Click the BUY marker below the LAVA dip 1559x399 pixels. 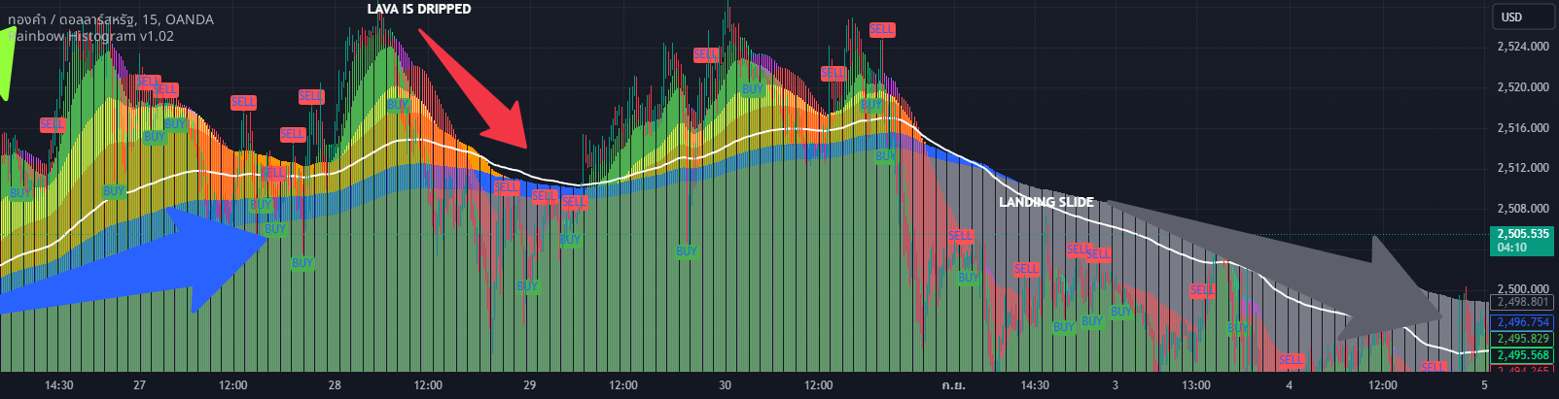pyautogui.click(x=527, y=286)
